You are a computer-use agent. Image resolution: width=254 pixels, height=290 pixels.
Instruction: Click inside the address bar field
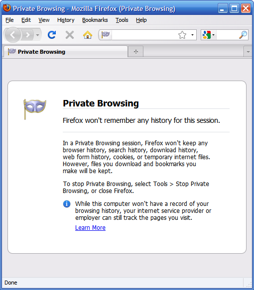click(144, 35)
